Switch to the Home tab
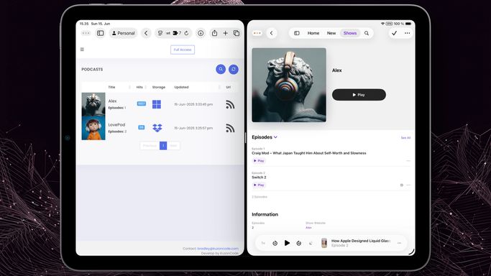Image resolution: width=491 pixels, height=276 pixels. point(313,33)
